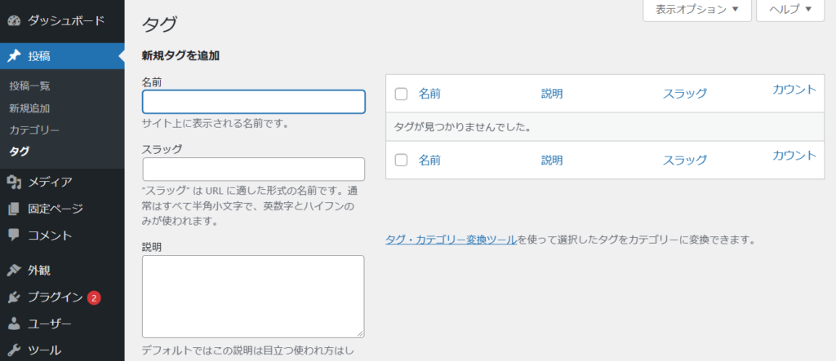Image resolution: width=836 pixels, height=361 pixels.
Task: Click the Plugins plug icon
Action: (x=14, y=297)
